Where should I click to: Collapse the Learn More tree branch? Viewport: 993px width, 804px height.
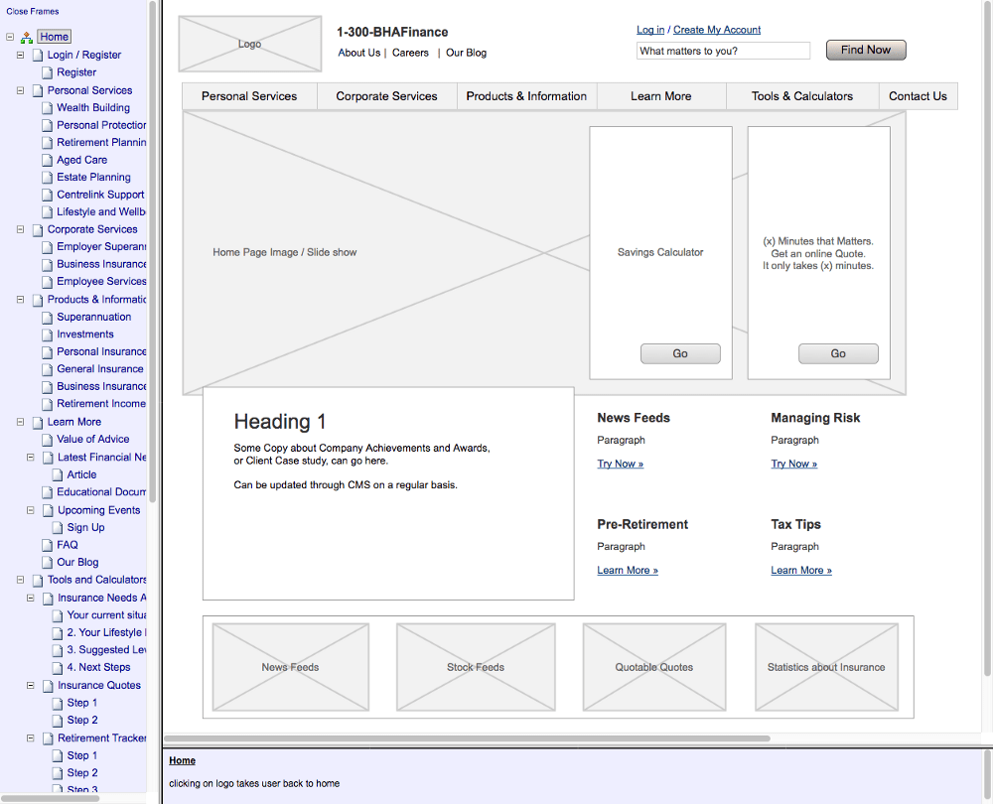click(19, 422)
